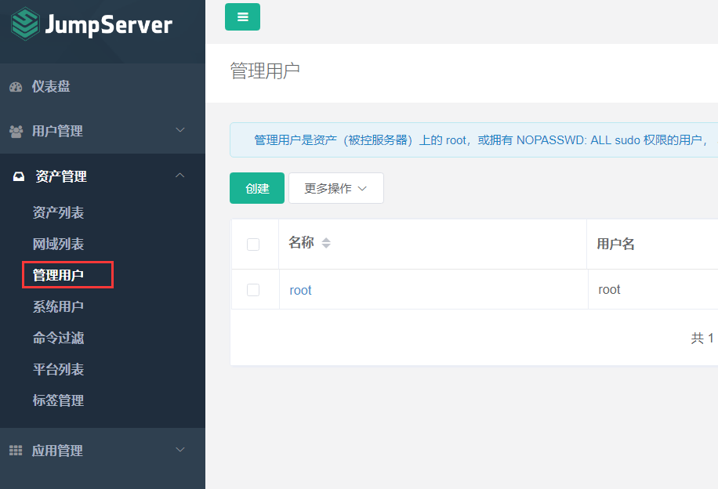Open 系统用户 submenu item
This screenshot has width=718, height=489.
[x=58, y=306]
